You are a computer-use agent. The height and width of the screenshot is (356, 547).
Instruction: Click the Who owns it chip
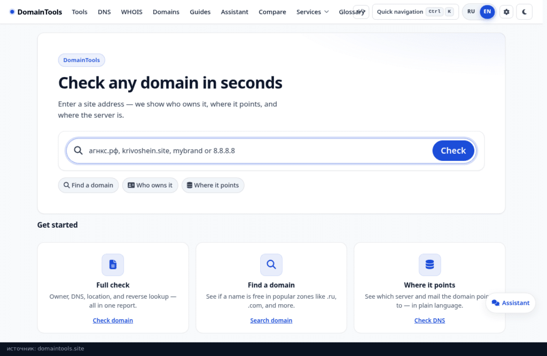point(150,185)
